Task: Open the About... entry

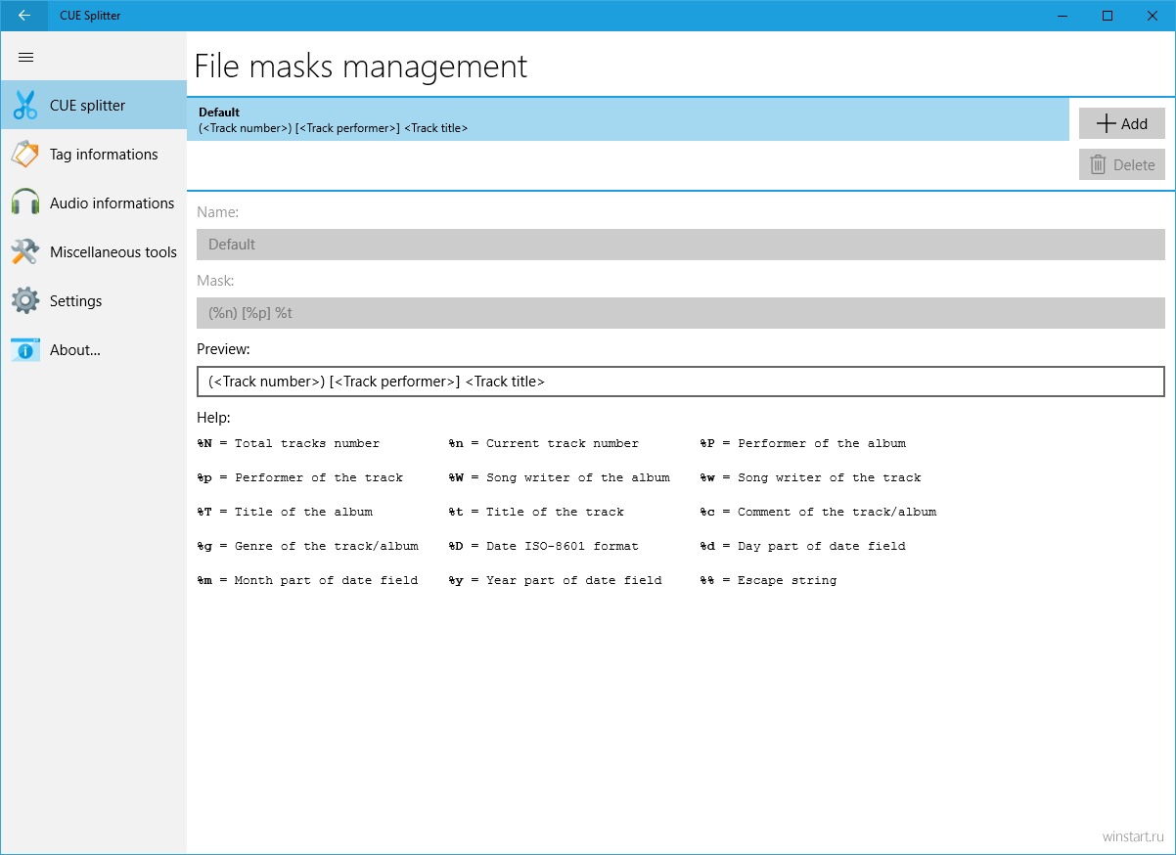Action: [x=75, y=350]
